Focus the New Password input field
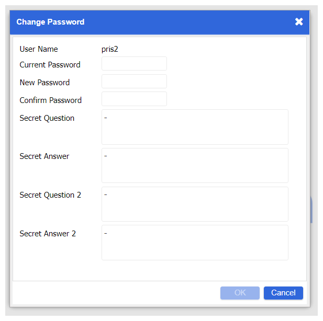323x321 pixels. pyautogui.click(x=134, y=82)
